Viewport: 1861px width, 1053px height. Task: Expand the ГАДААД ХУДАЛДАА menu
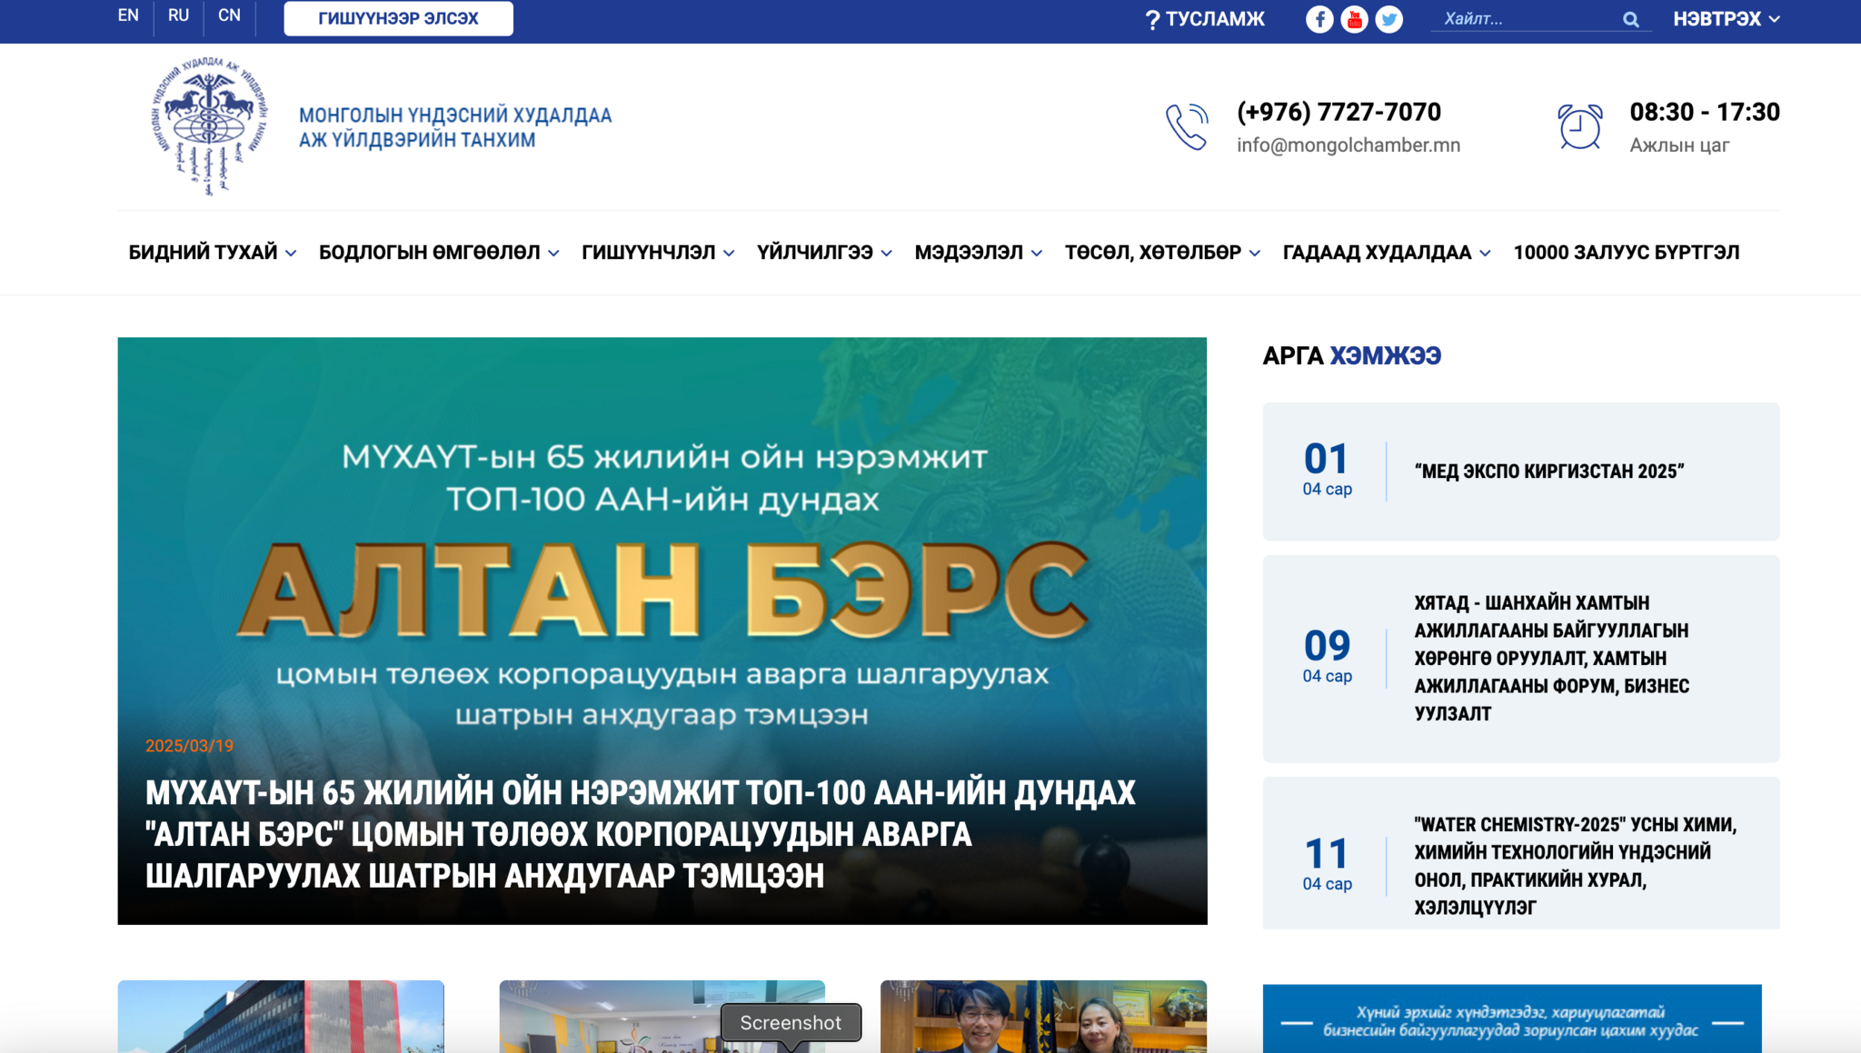click(x=1387, y=253)
